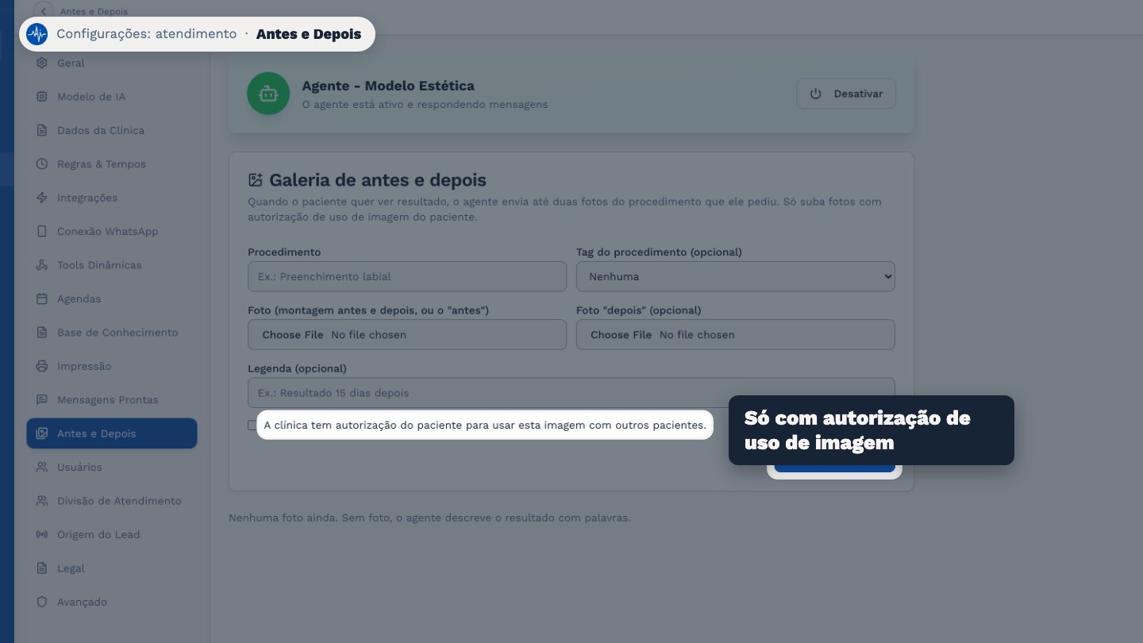1143x643 pixels.
Task: Click the Geral gear icon in sidebar
Action: 42,63
